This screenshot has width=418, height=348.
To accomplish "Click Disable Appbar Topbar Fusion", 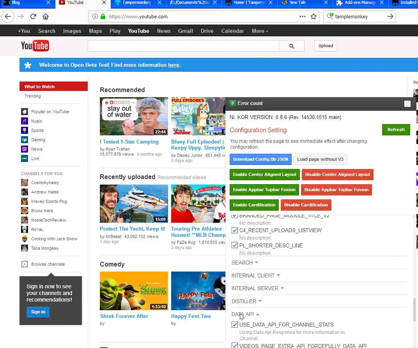I will pyautogui.click(x=336, y=190).
